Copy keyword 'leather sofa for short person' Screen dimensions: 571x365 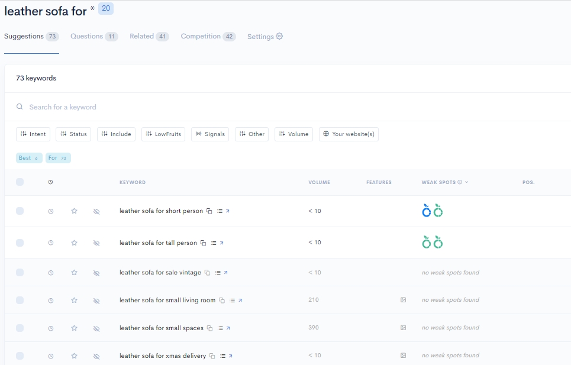pos(209,211)
